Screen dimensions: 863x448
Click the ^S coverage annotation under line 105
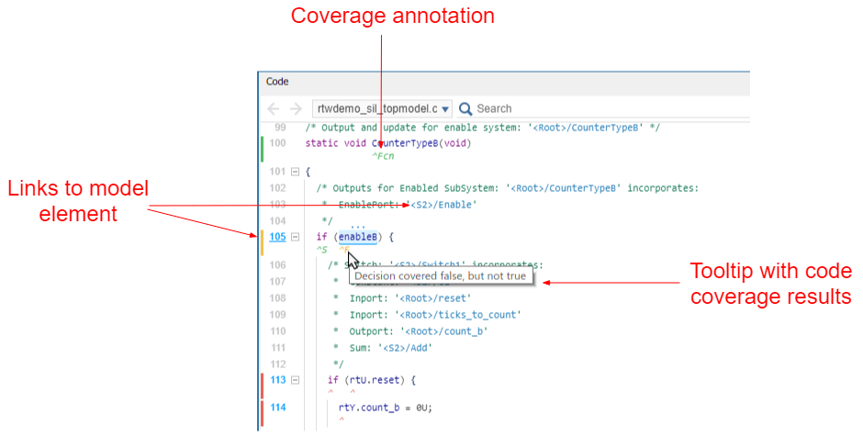click(x=322, y=251)
